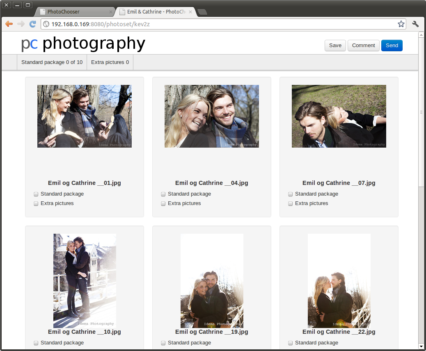This screenshot has height=351, width=426.
Task: Check Standard package for __07.jpg
Action: click(x=291, y=194)
